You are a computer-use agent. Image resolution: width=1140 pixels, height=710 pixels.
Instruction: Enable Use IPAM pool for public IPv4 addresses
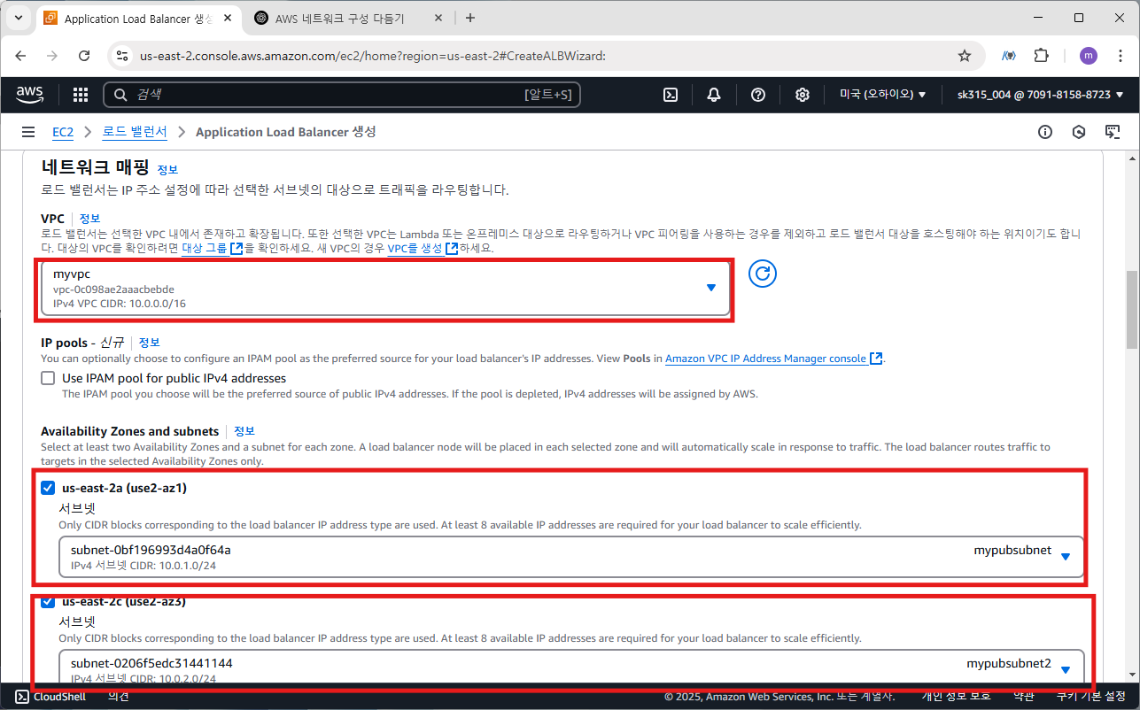pos(48,378)
